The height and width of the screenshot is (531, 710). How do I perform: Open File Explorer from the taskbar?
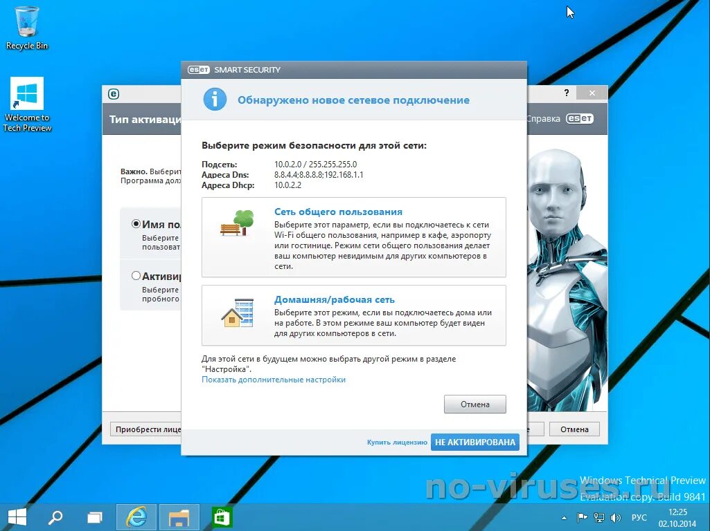pyautogui.click(x=179, y=517)
